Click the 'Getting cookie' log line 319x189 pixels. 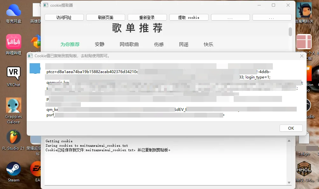pyautogui.click(x=59, y=141)
